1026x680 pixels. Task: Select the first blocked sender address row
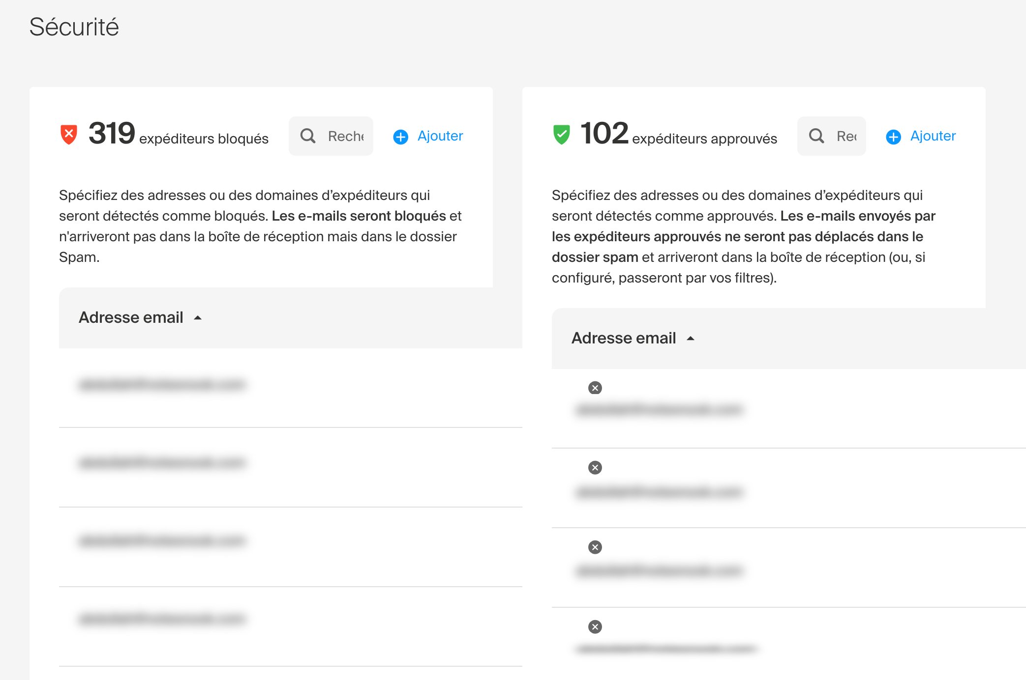pos(291,388)
